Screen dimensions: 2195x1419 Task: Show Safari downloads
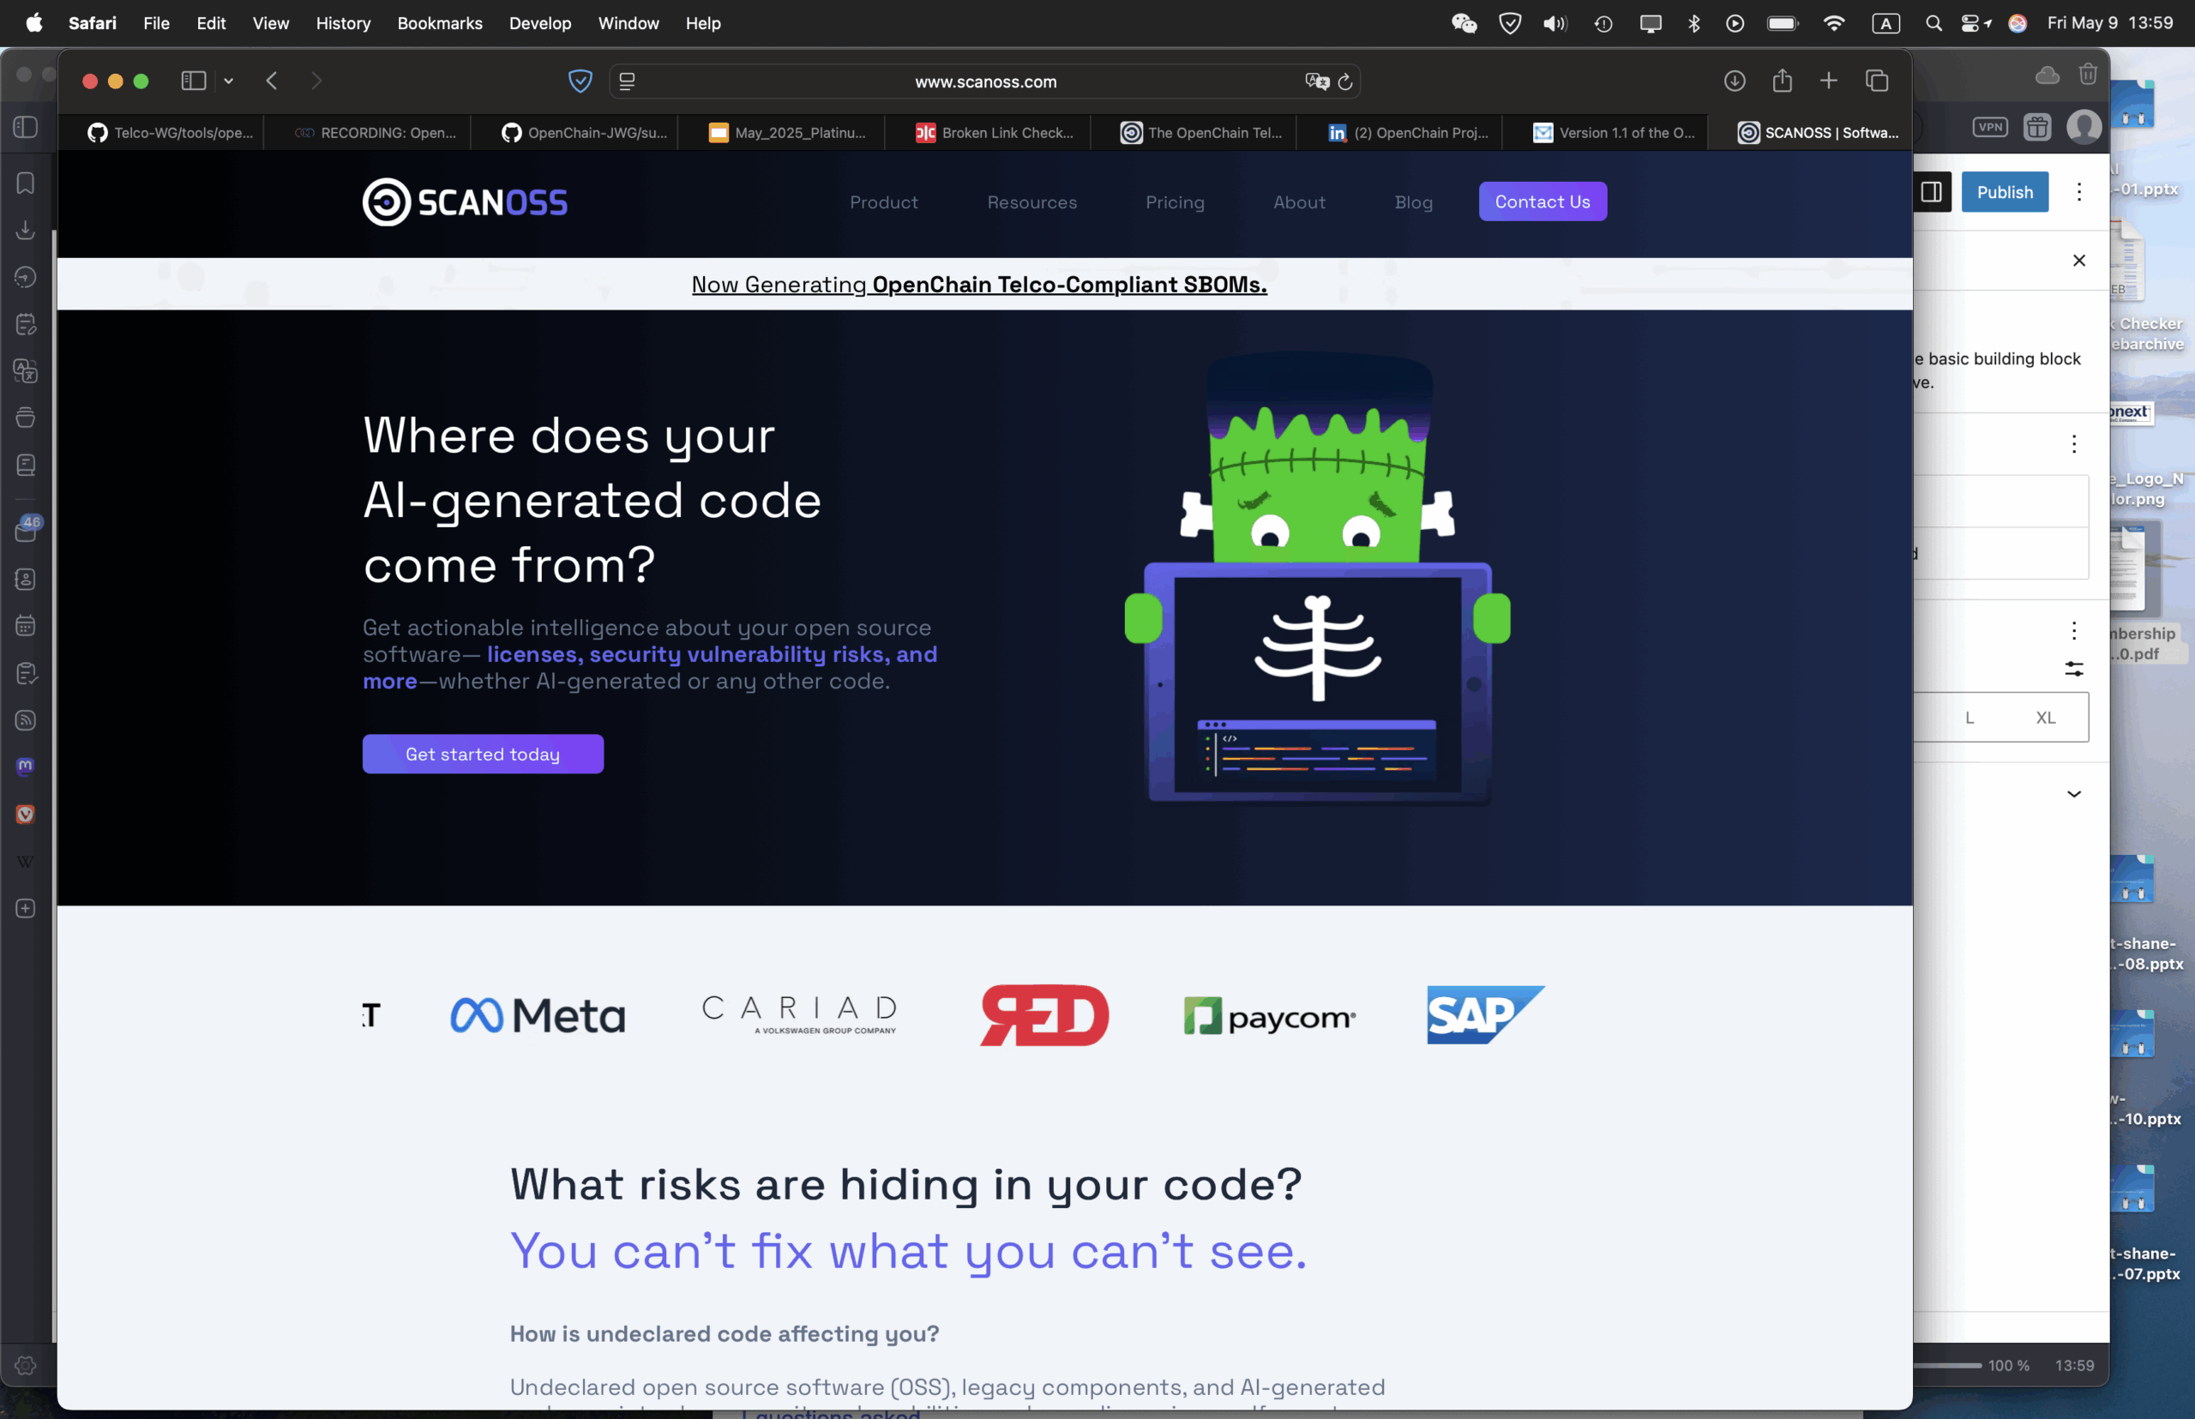tap(1735, 81)
